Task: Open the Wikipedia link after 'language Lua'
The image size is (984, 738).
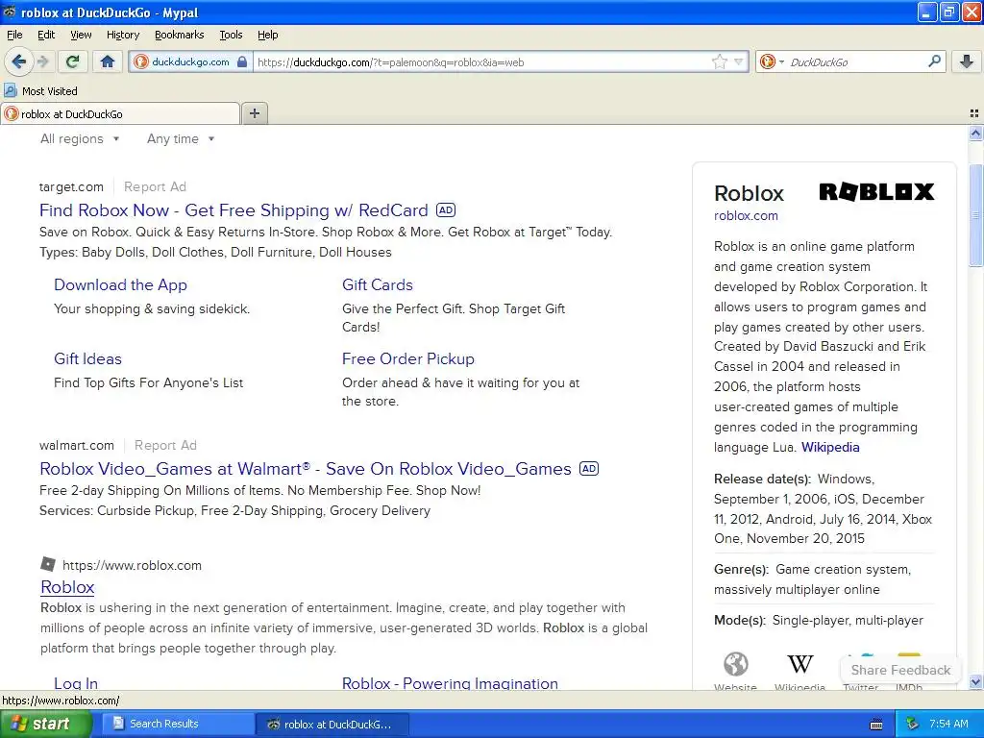Action: coord(830,447)
